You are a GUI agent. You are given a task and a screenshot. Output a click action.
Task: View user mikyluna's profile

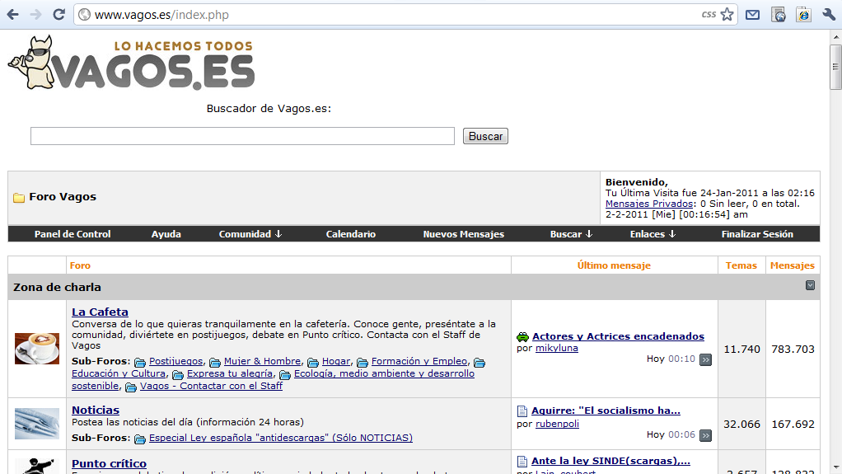point(557,348)
